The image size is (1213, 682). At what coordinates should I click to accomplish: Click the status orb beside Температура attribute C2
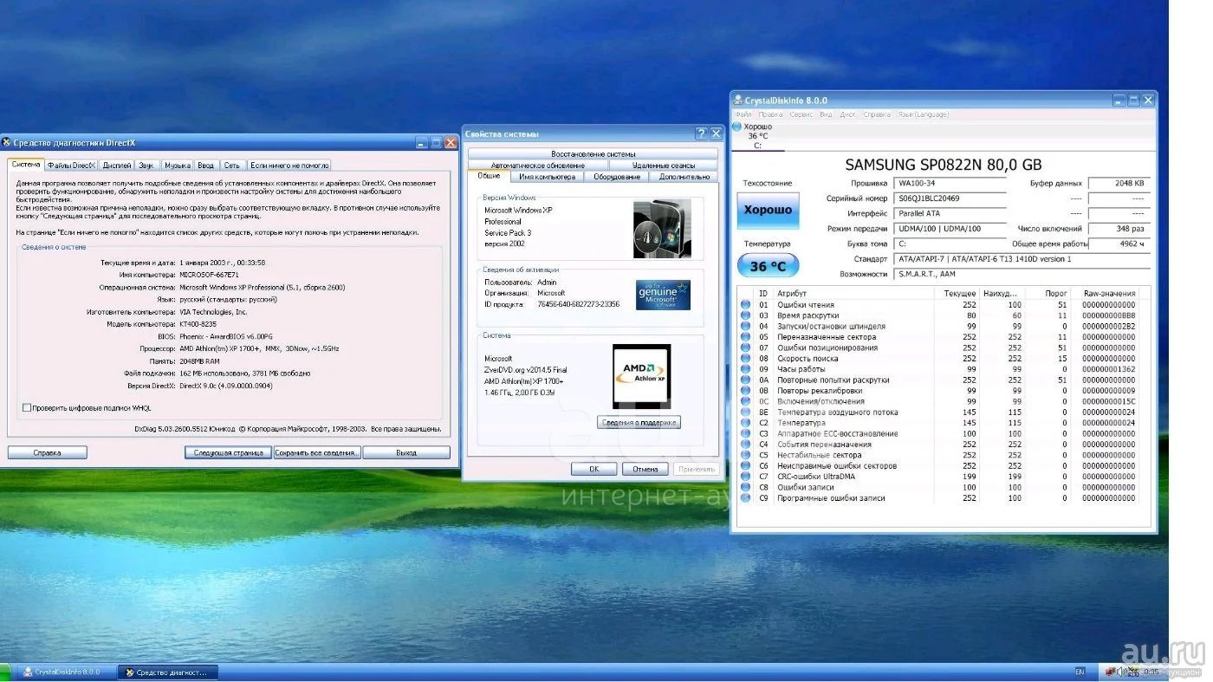[x=745, y=423]
